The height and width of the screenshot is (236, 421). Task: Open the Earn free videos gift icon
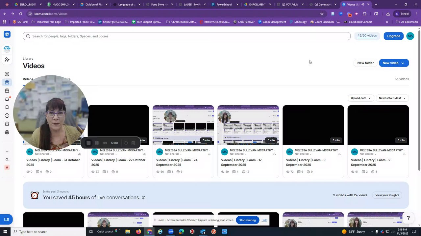coord(7,124)
